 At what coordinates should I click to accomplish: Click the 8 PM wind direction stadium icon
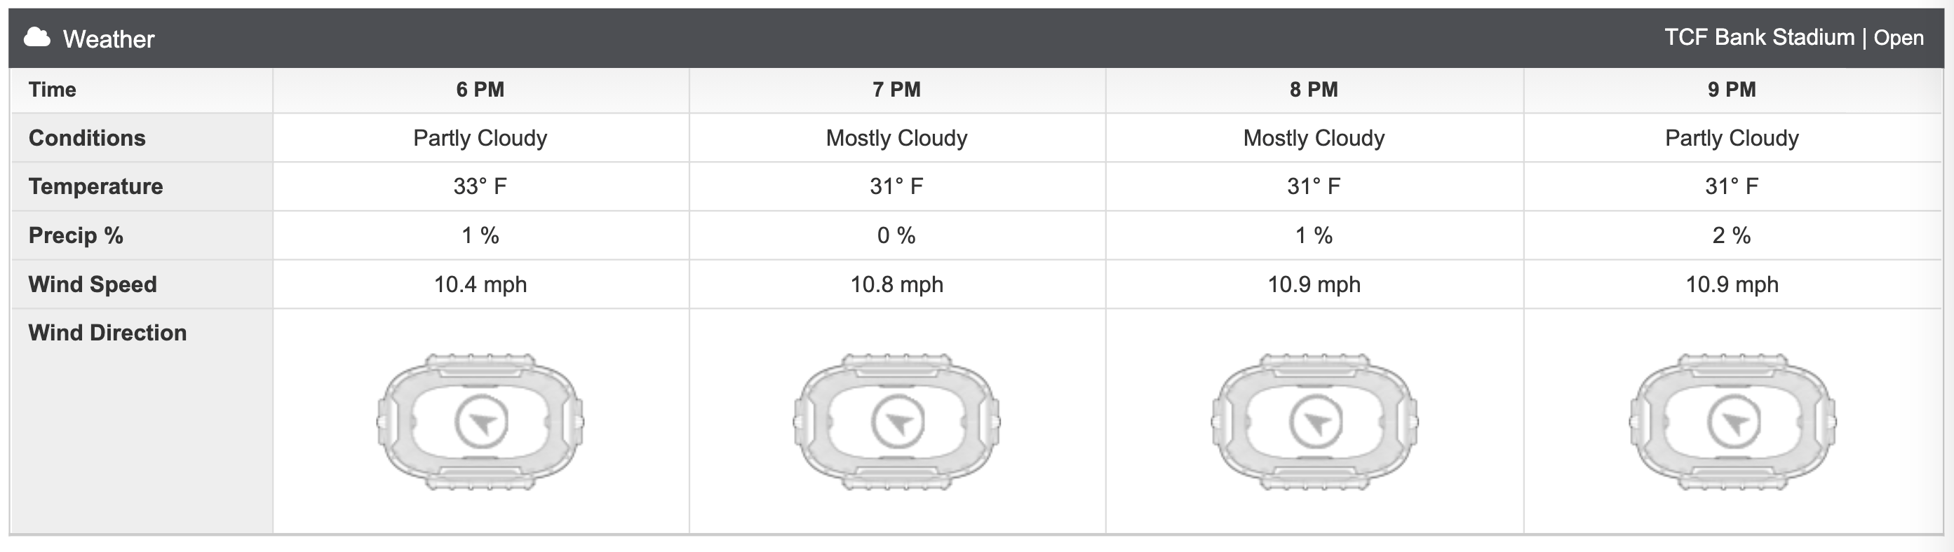coord(1314,421)
